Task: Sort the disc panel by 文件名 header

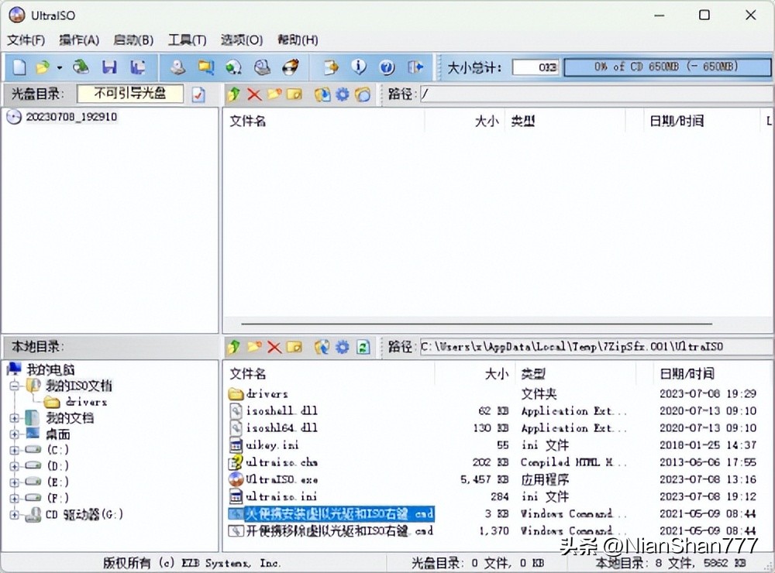Action: (248, 121)
